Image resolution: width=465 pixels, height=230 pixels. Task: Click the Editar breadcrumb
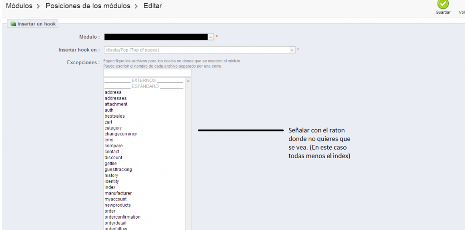[153, 5]
